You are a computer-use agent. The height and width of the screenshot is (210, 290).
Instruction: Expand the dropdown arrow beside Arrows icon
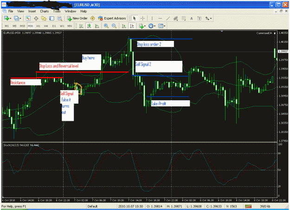[211, 19]
